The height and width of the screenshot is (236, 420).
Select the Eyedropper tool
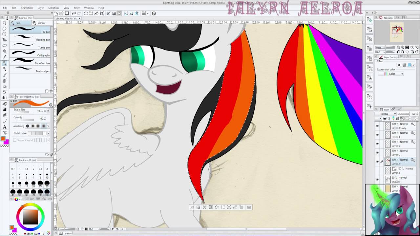tap(5, 57)
